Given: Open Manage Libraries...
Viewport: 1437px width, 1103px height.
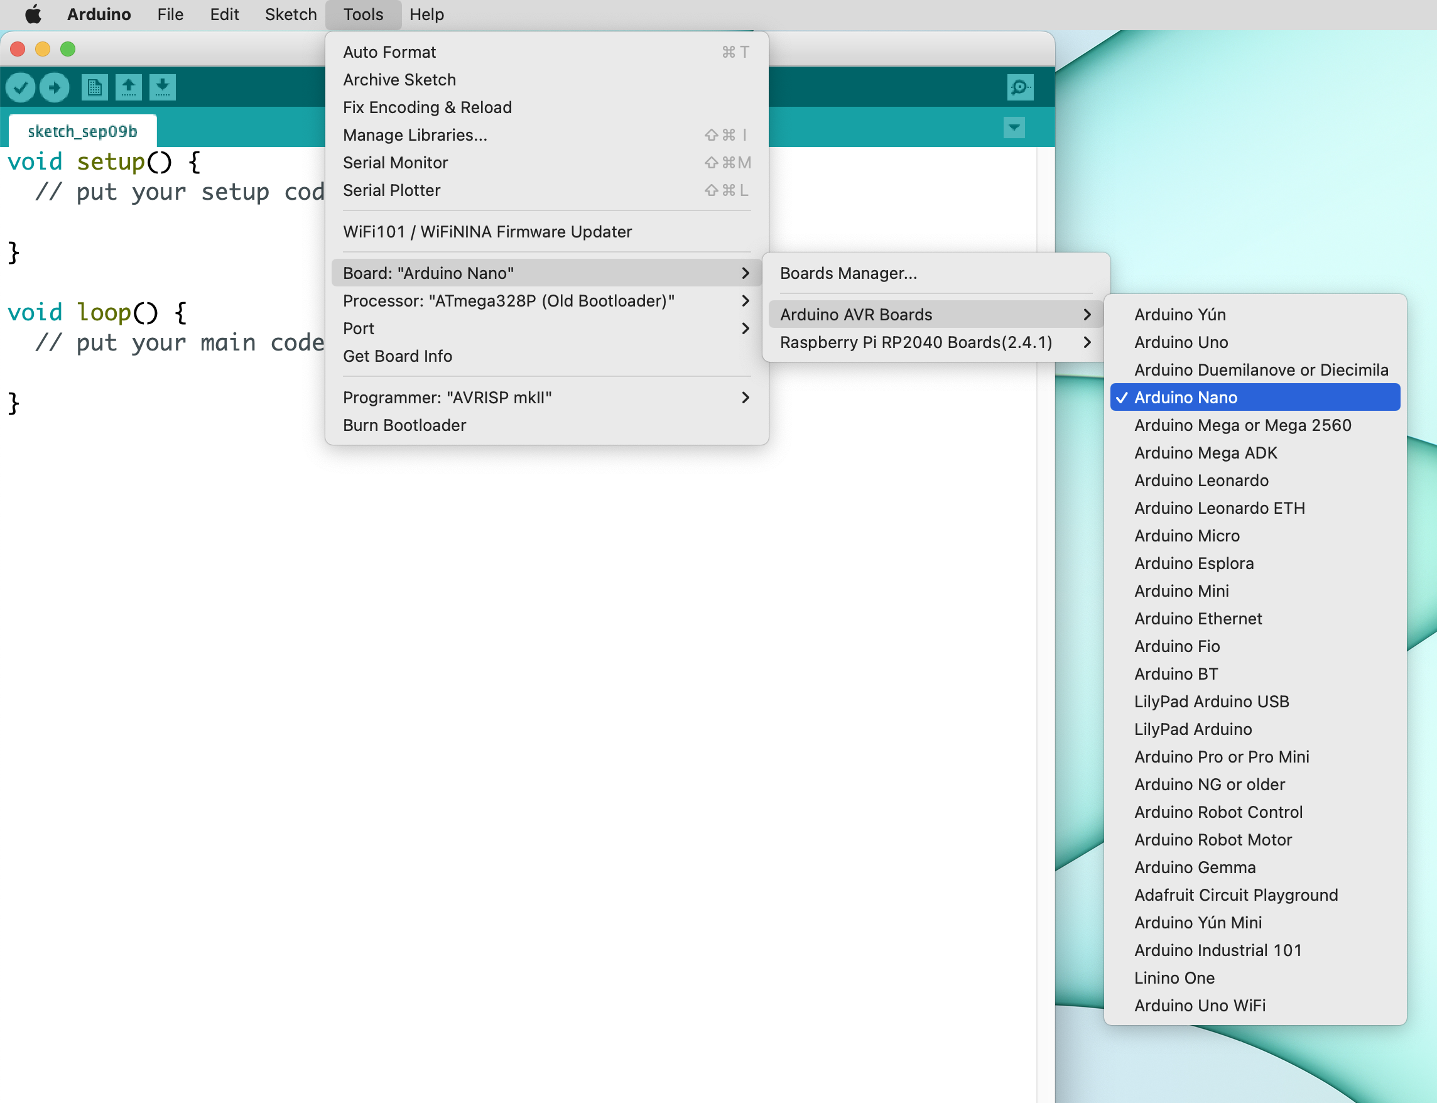Looking at the screenshot, I should click(x=547, y=134).
